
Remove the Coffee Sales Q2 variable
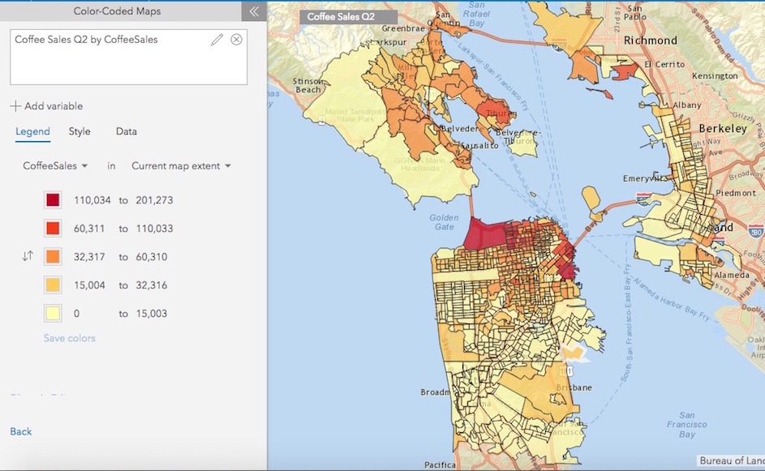coord(236,40)
